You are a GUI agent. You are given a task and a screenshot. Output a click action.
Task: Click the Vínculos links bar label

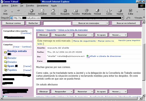click(138, 18)
